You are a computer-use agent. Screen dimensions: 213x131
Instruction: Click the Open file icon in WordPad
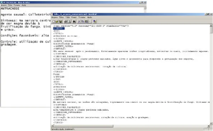[57, 21]
